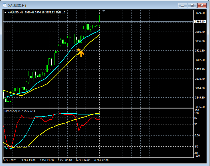The height and width of the screenshot is (166, 210).
Task: Click the 3878.70 price scale label
Action: coord(200,79)
